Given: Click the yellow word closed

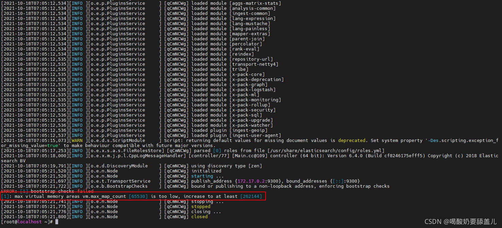Looking at the screenshot, I should (199, 217).
